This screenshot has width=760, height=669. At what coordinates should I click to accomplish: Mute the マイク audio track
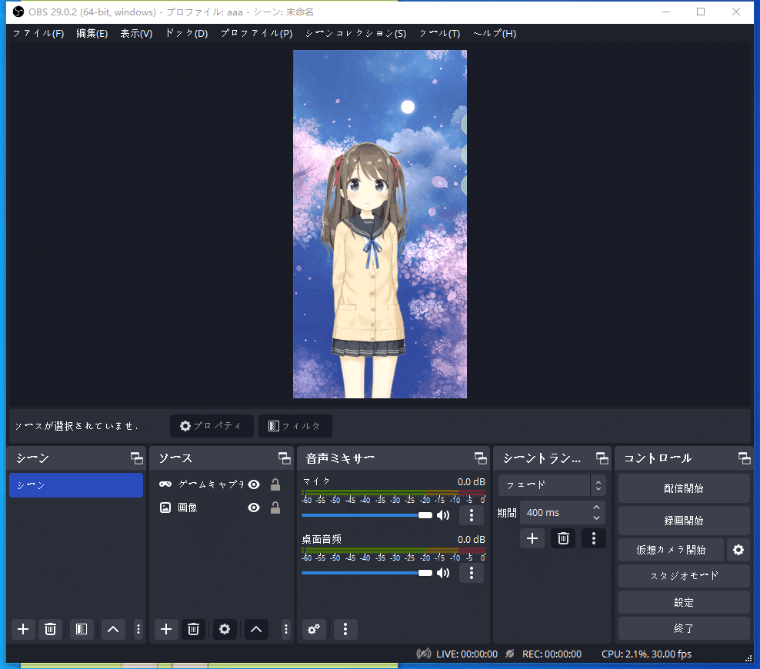[x=443, y=515]
